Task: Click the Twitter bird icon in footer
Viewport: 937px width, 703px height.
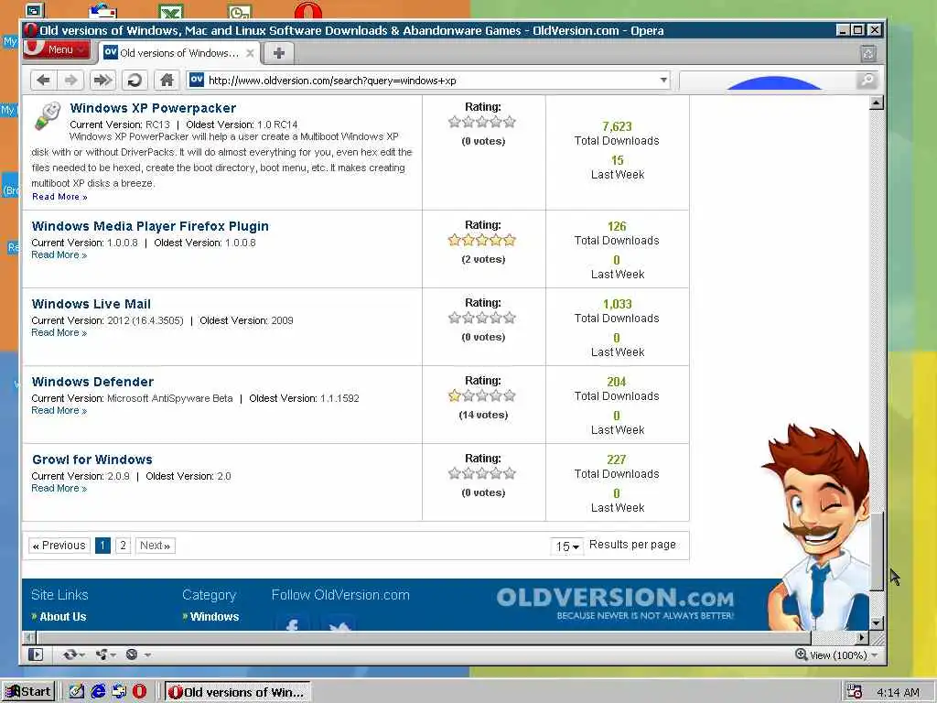Action: [x=339, y=622]
